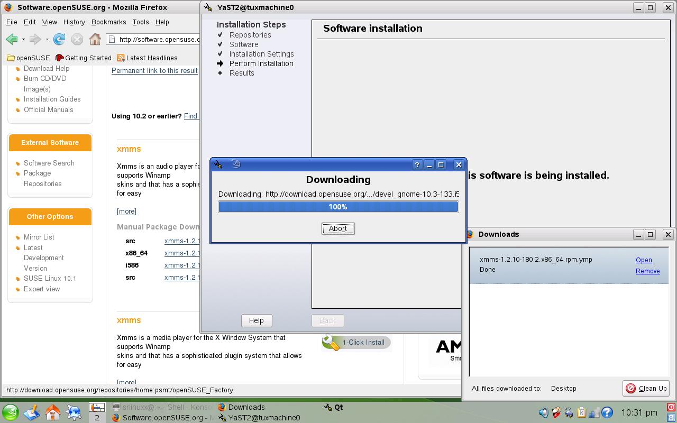Open the x86_64 xmms package link
This screenshot has width=677, height=423.
click(182, 253)
